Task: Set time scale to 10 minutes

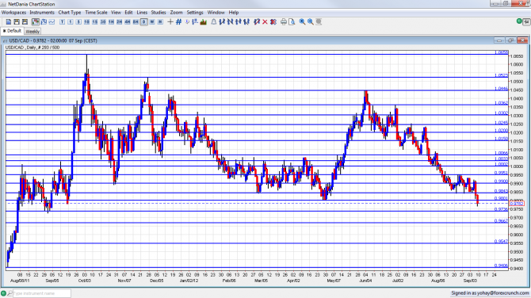Action: (86, 22)
